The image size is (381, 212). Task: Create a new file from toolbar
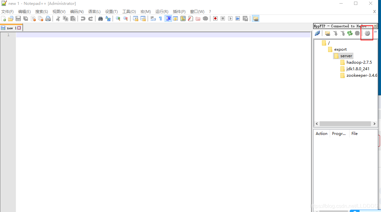[x=3, y=19]
